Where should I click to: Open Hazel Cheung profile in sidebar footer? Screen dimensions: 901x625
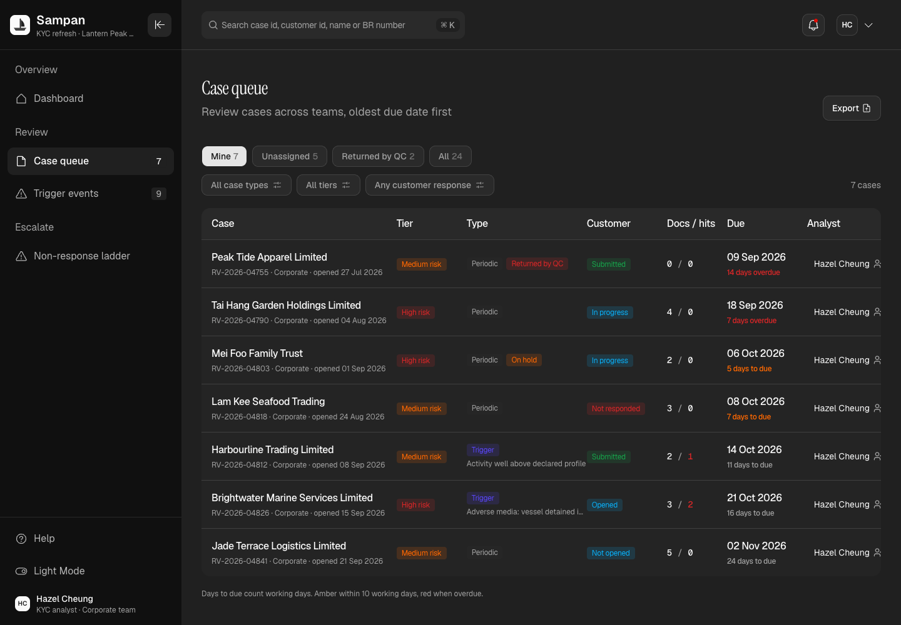[91, 604]
